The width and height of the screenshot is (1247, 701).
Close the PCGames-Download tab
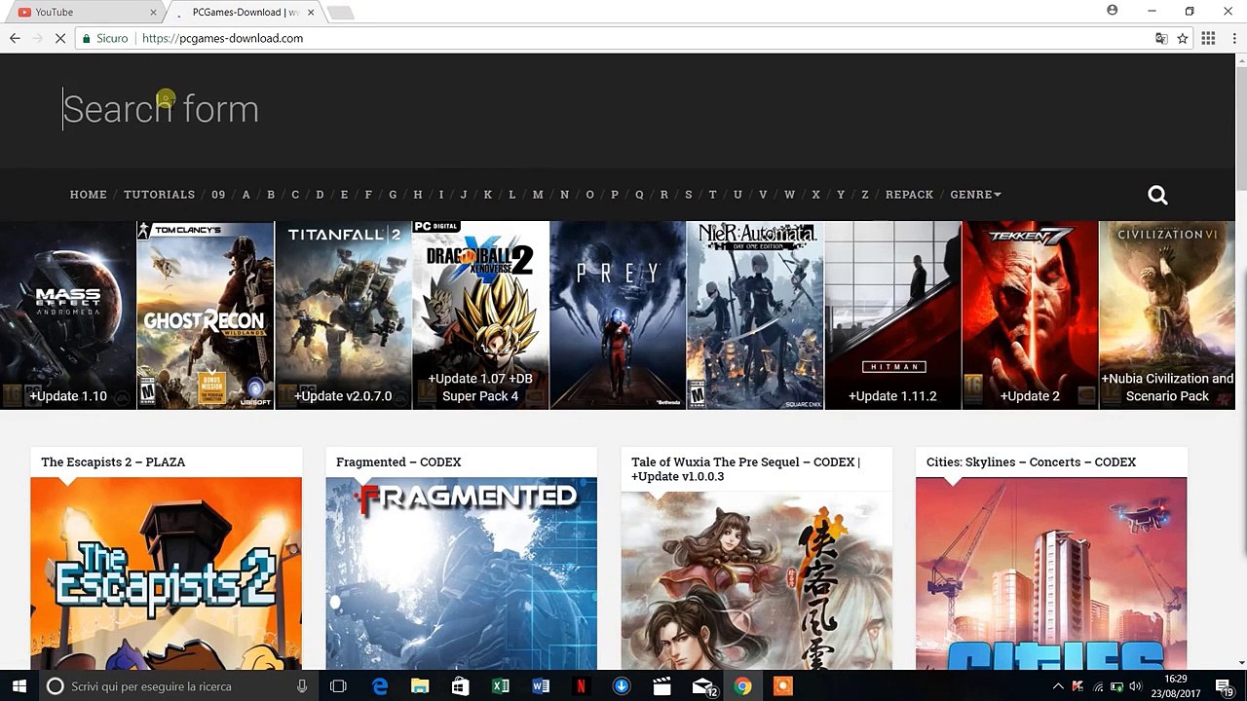pos(312,13)
